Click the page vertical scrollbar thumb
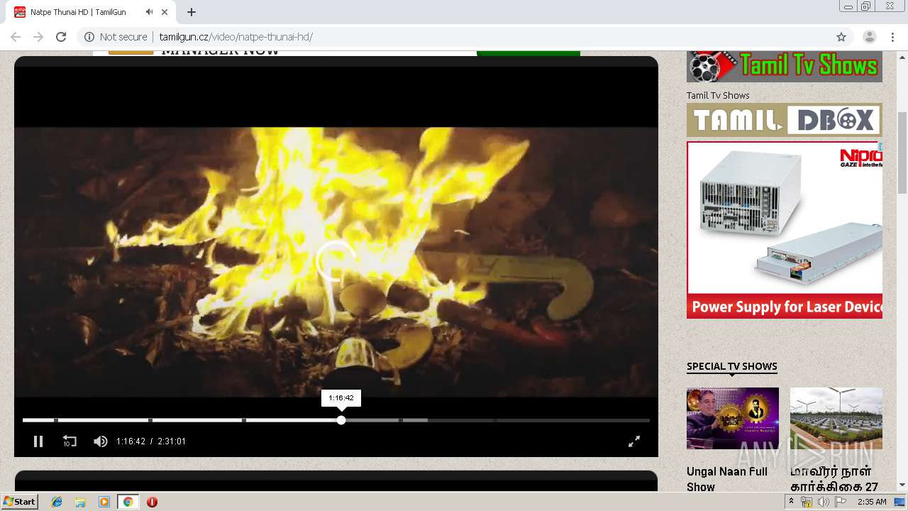The image size is (908, 511). tap(902, 152)
